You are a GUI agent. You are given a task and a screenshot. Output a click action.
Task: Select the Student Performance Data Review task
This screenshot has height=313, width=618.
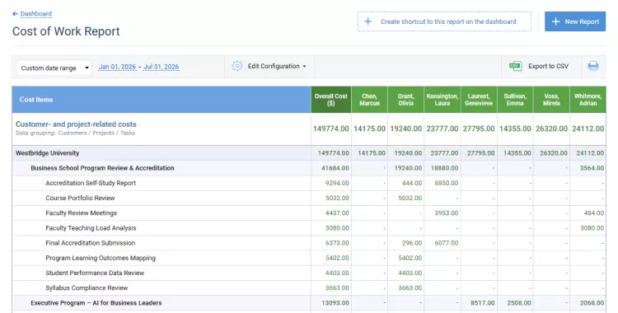click(95, 273)
